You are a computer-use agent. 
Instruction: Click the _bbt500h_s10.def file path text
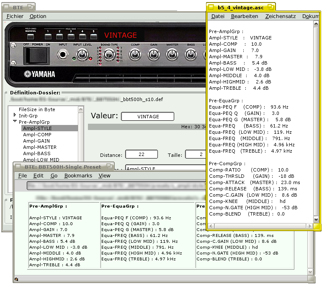tap(142, 99)
